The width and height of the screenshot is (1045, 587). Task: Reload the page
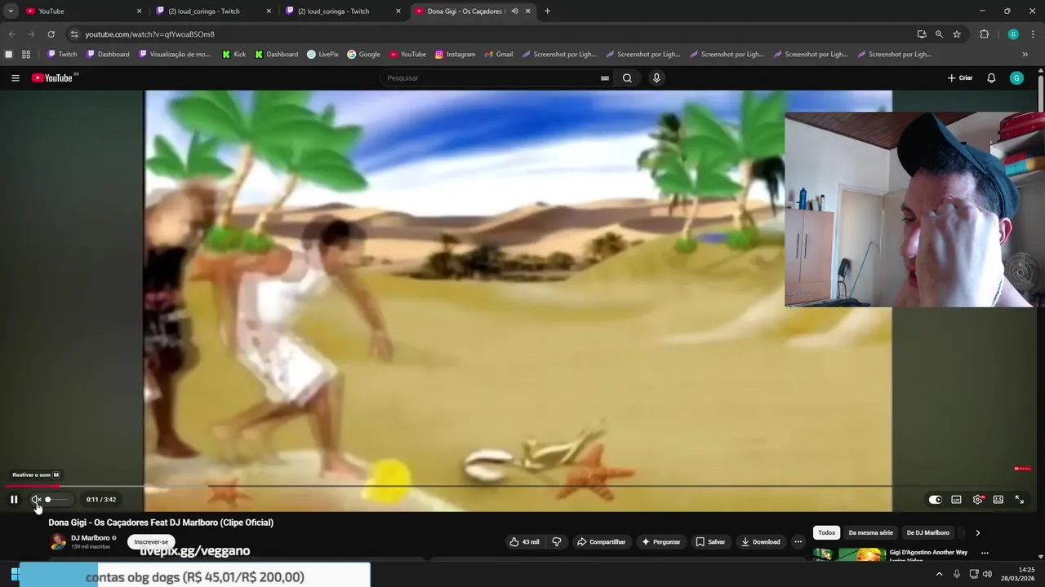click(x=51, y=34)
